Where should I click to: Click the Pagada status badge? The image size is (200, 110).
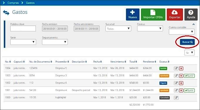(163, 83)
